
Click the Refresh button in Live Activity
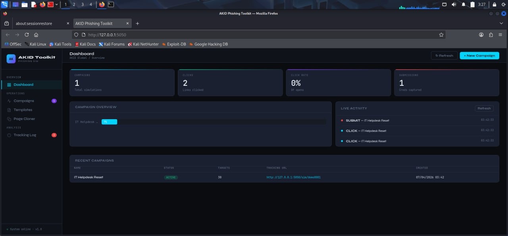point(484,108)
